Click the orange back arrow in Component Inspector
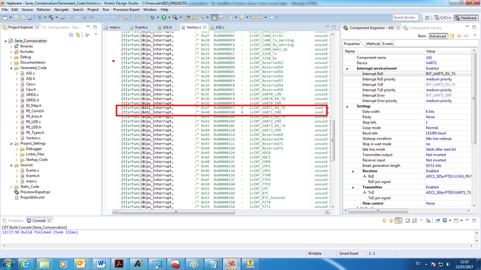The width and height of the screenshot is (481, 270). point(459,36)
